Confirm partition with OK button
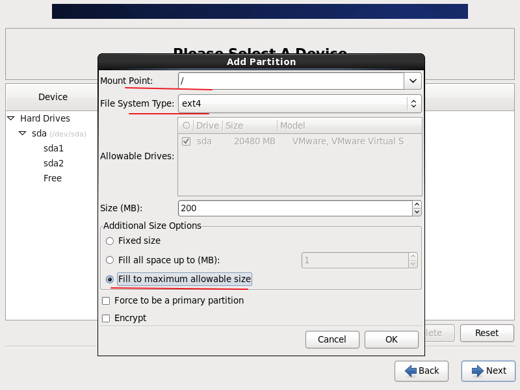 392,339
